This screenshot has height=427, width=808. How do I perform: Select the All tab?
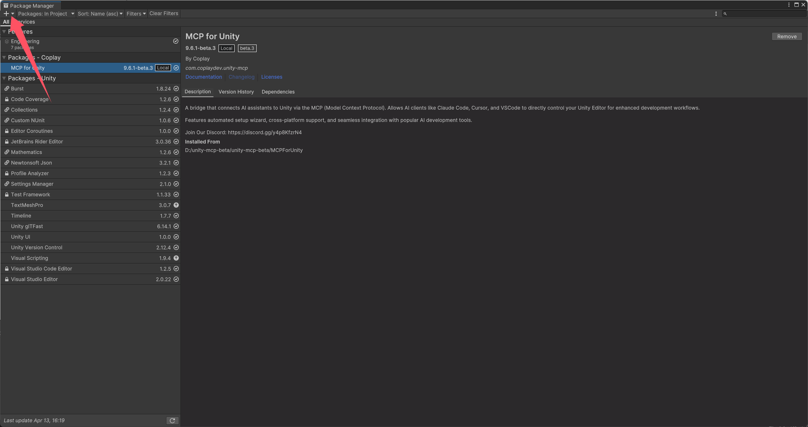(x=6, y=22)
